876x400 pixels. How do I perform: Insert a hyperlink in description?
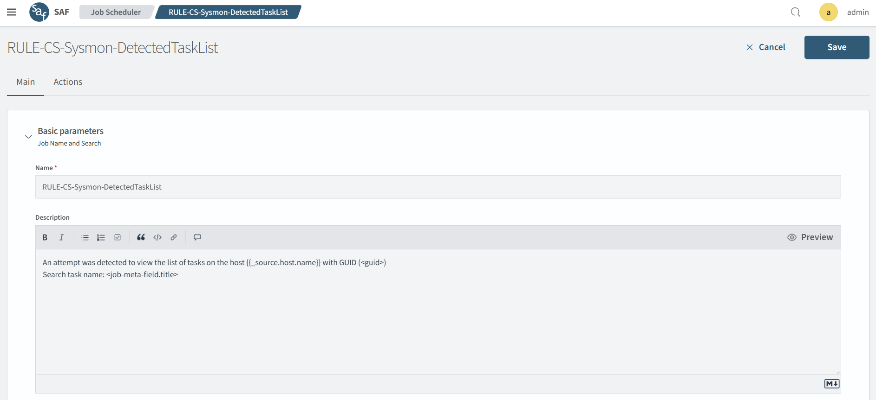pyautogui.click(x=174, y=237)
